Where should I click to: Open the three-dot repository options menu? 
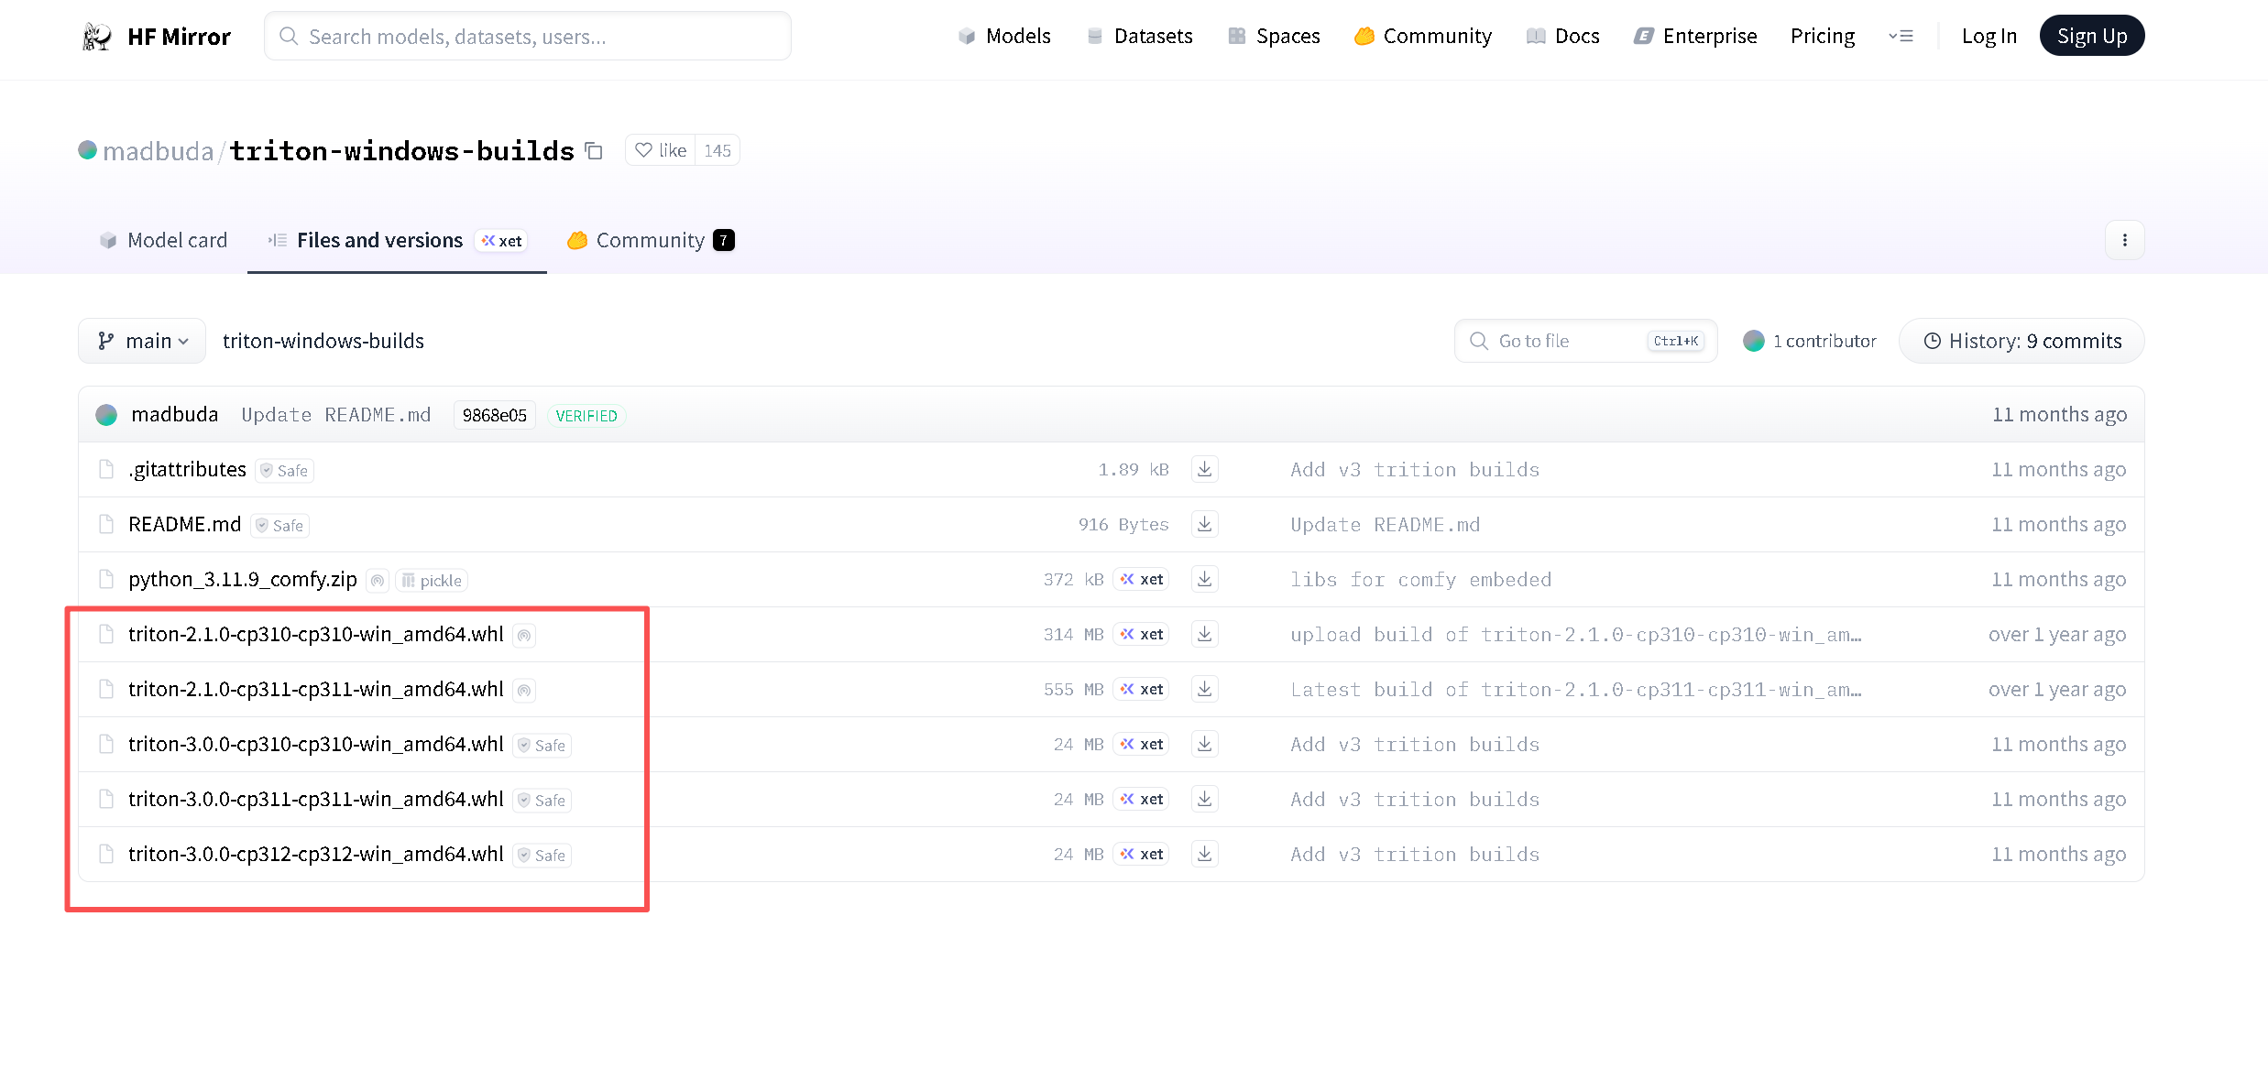2124,240
